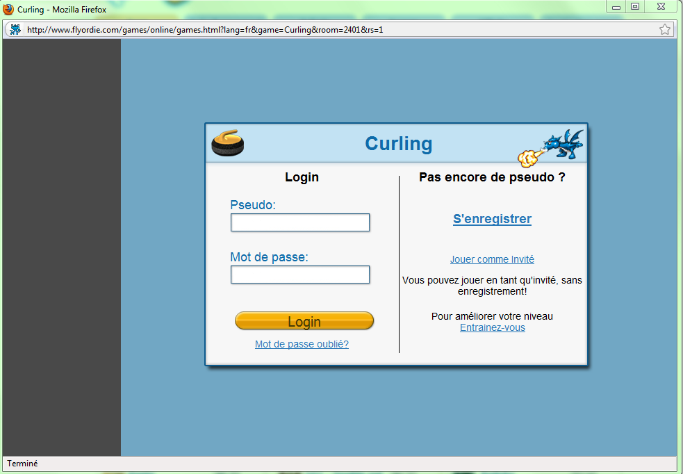Click the Pseudo username input field
Screen dimensions: 683x474
coord(300,222)
